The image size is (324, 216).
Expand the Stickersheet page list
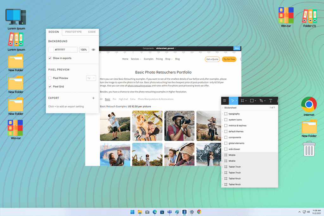(222, 108)
